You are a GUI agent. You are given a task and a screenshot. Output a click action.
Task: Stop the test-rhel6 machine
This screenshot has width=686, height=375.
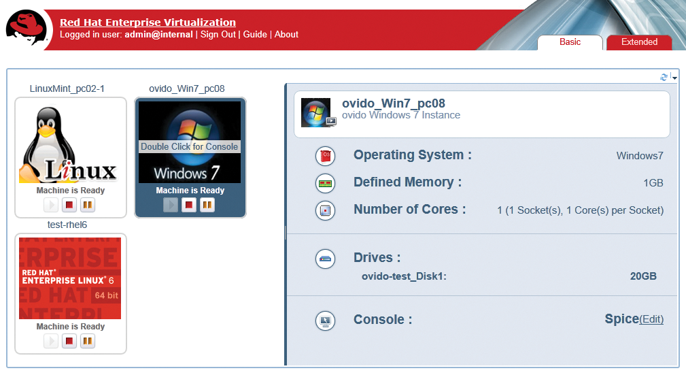click(x=69, y=341)
